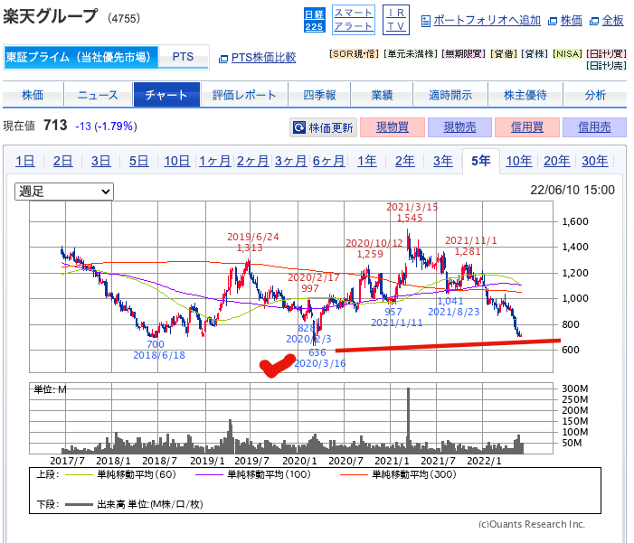Screen dimensions: 634x543
Task: Click the 単純移動平均(300) legend entry
Action: pos(398,474)
